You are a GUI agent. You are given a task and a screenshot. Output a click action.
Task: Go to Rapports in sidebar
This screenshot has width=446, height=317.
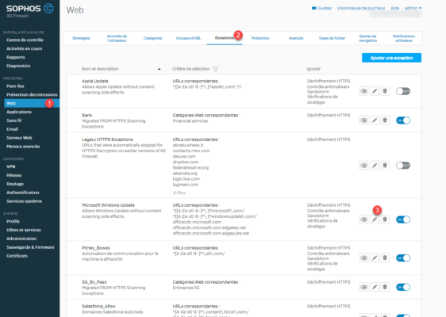[16, 57]
